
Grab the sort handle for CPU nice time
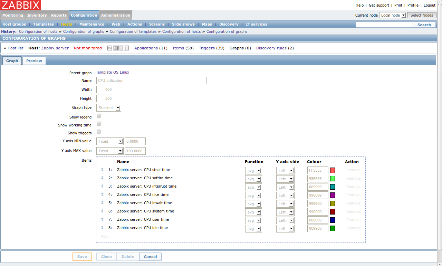pos(102,194)
